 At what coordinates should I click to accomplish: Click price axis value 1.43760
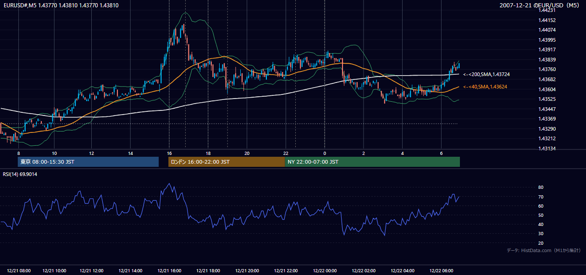pos(547,69)
